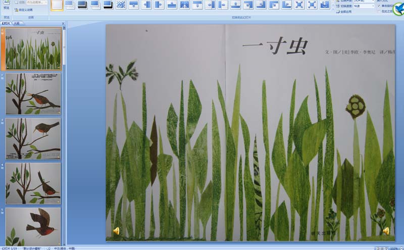Click the Preview animation button
Viewport: 404px width, 250px height.
pyautogui.click(x=7, y=5)
